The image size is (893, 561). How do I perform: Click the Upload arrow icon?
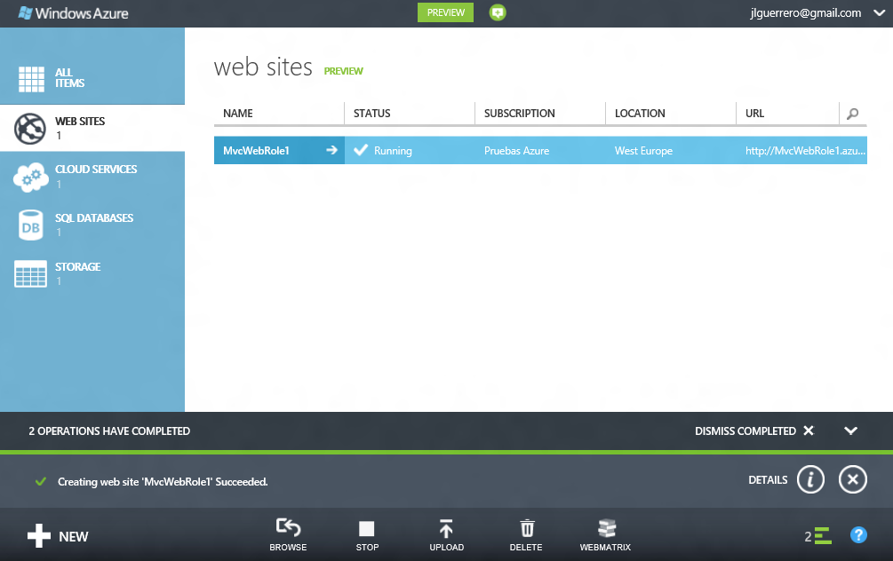(x=446, y=528)
